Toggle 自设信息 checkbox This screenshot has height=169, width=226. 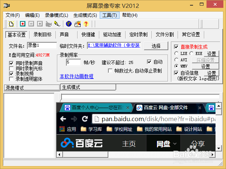[176, 73]
